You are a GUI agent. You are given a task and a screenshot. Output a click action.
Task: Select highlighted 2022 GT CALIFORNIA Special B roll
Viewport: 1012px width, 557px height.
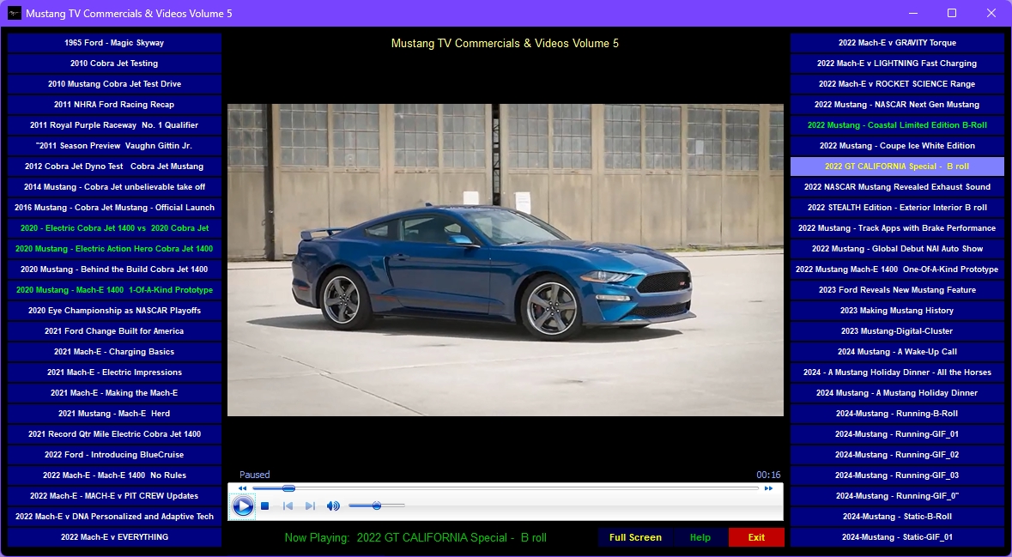(x=897, y=166)
